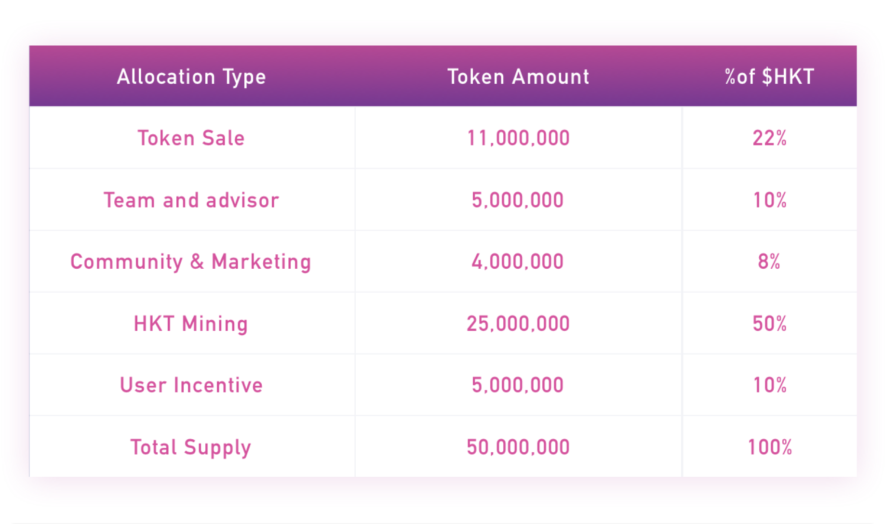This screenshot has height=524, width=885.
Task: Click the Allocation Type column header
Action: (x=191, y=77)
